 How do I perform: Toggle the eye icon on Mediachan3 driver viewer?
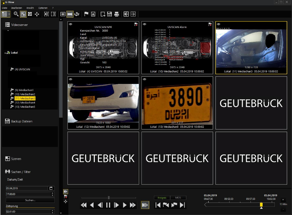[219, 24]
